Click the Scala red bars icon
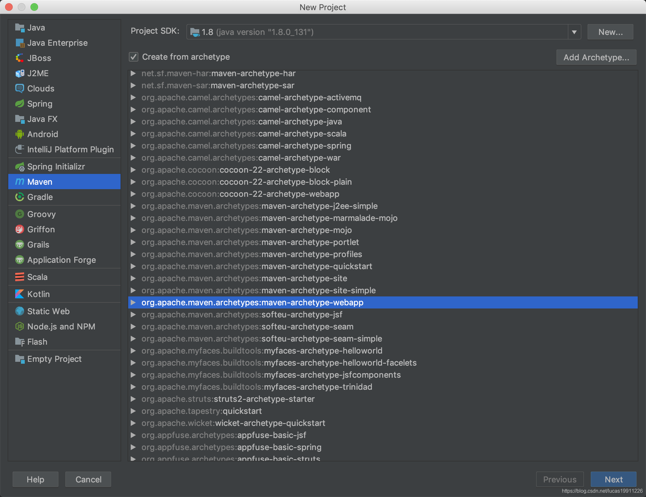Image resolution: width=646 pixels, height=497 pixels. [x=20, y=277]
